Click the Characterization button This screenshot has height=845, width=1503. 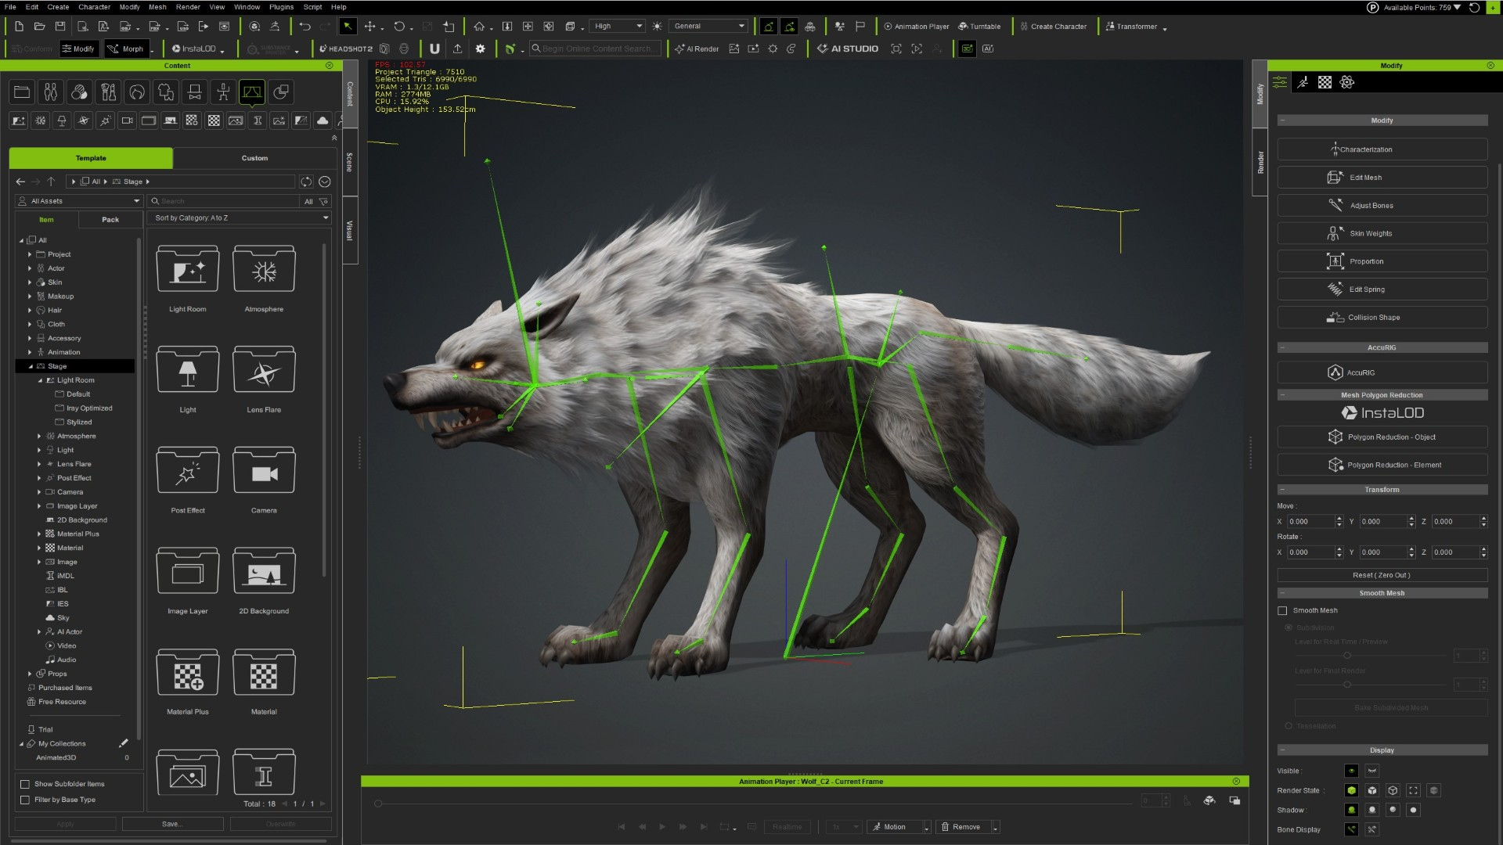point(1382,149)
